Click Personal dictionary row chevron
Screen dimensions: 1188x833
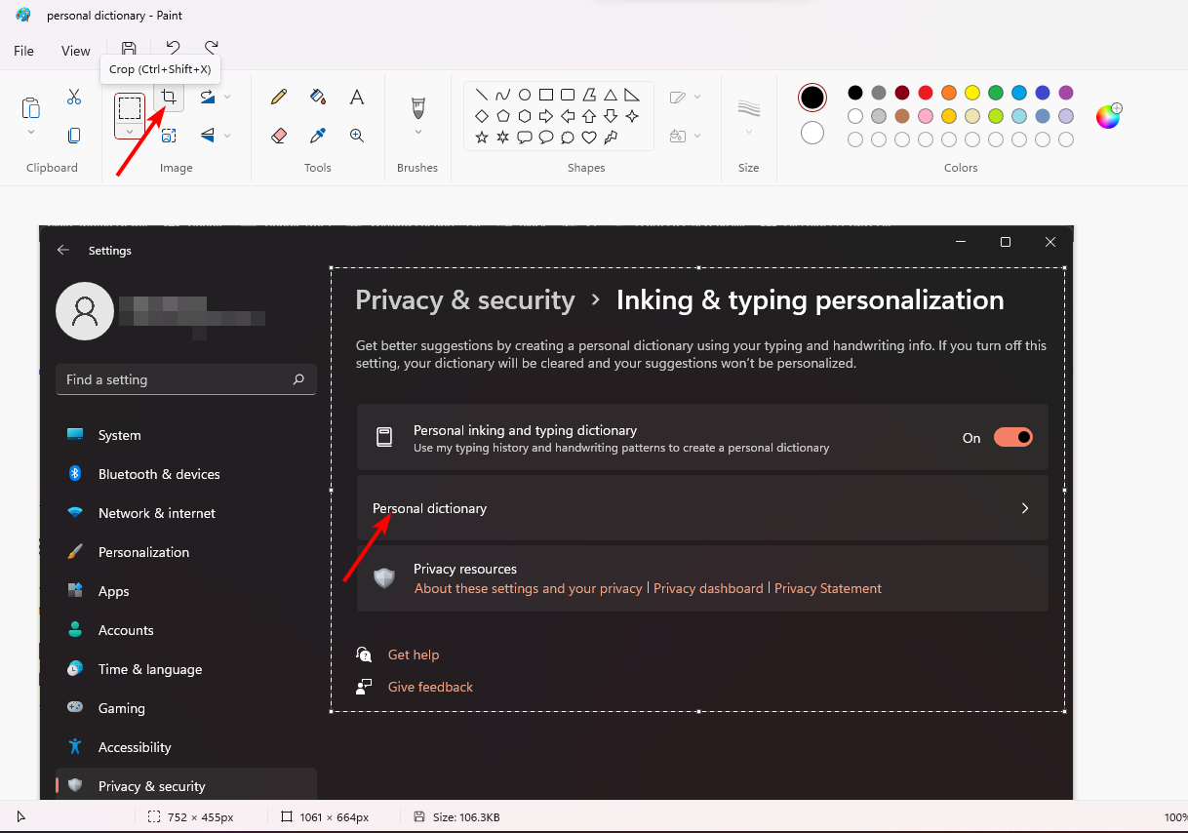coord(1025,508)
